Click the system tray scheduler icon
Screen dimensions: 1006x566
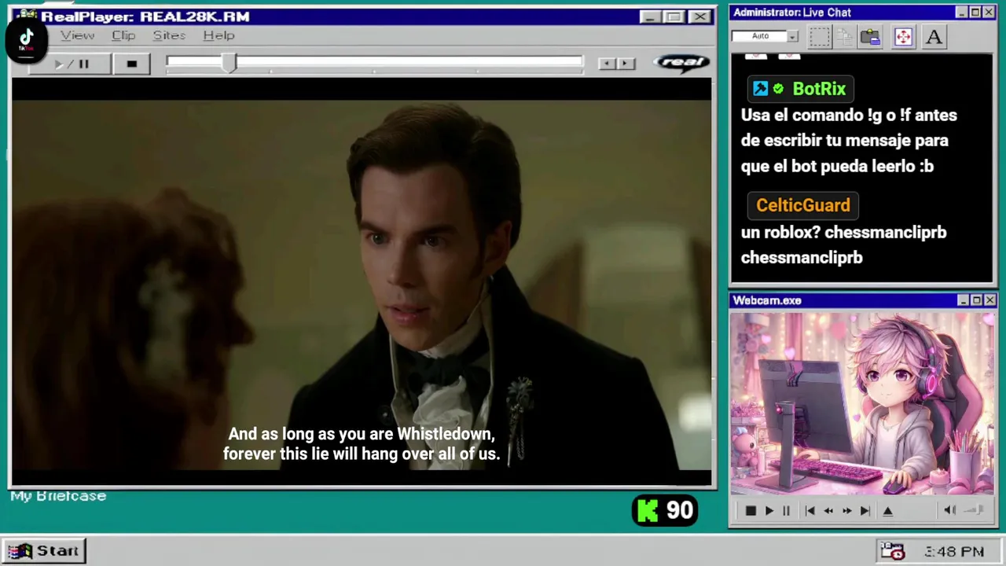coord(892,551)
